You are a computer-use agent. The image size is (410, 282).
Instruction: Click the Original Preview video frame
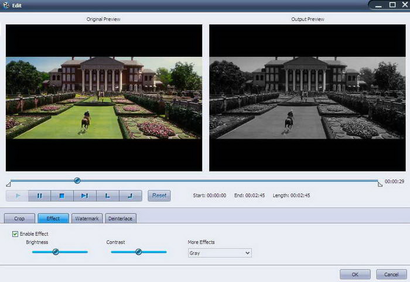104,98
